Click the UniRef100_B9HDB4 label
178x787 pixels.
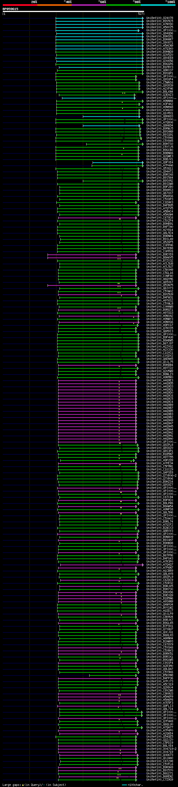coord(160,365)
